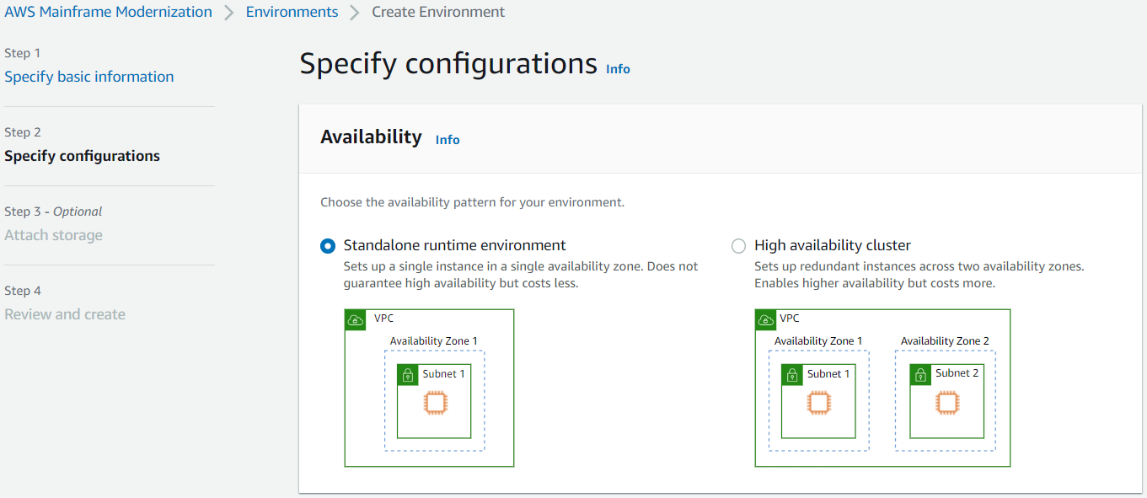The image size is (1147, 498).
Task: Click the Subnet 2 lock icon in Availability Zone 2
Action: tap(920, 373)
